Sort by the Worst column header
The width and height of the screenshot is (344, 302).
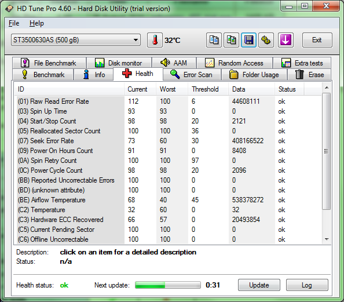(172, 89)
